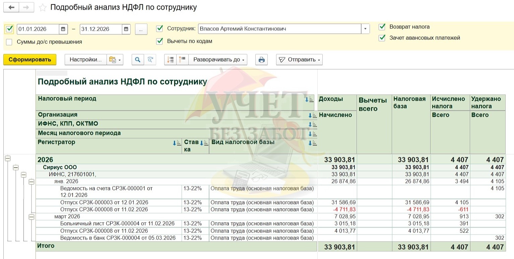
Task: Click the start date field 01.01.2026
Action: pyautogui.click(x=38, y=29)
